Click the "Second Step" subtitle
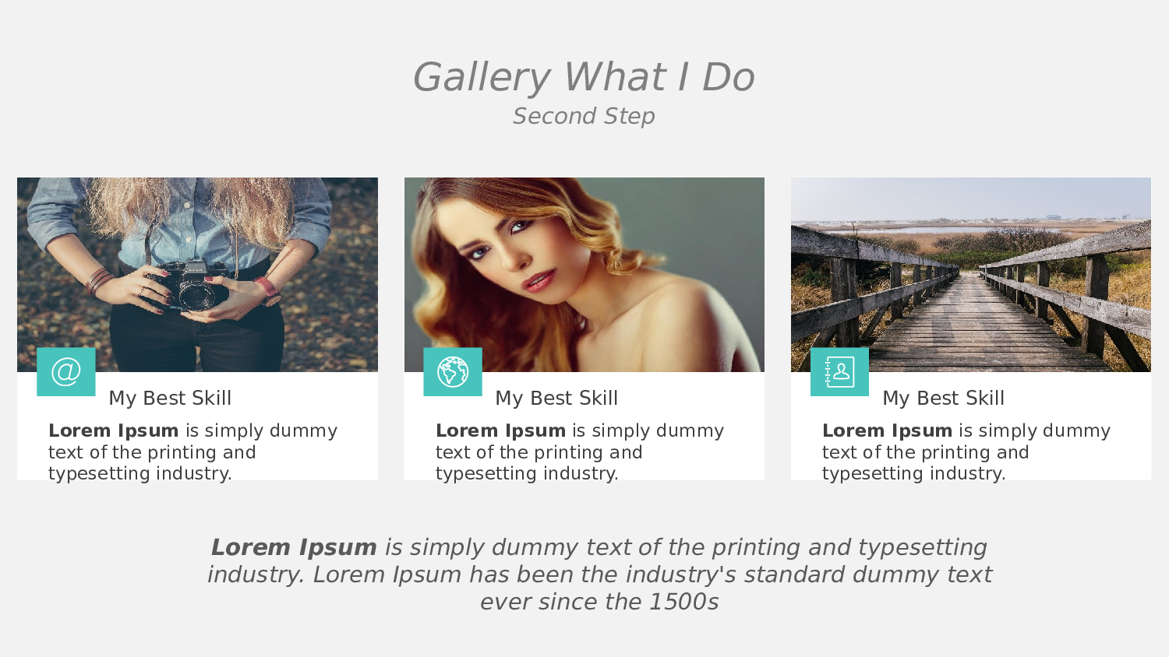The height and width of the screenshot is (657, 1169). point(584,116)
